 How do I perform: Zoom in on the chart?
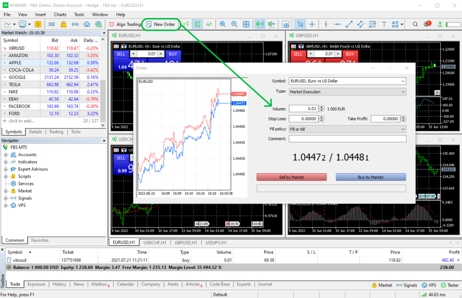tap(223, 24)
